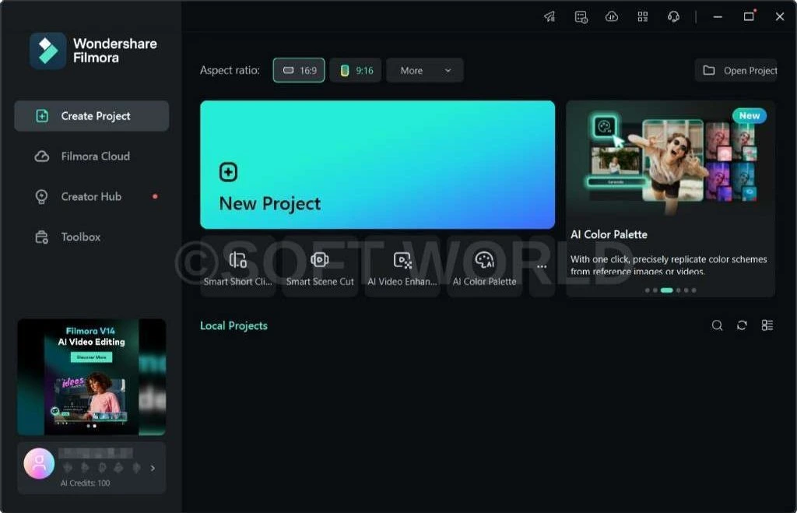Launch the Smart Short Clips tool
797x513 pixels.
click(238, 267)
